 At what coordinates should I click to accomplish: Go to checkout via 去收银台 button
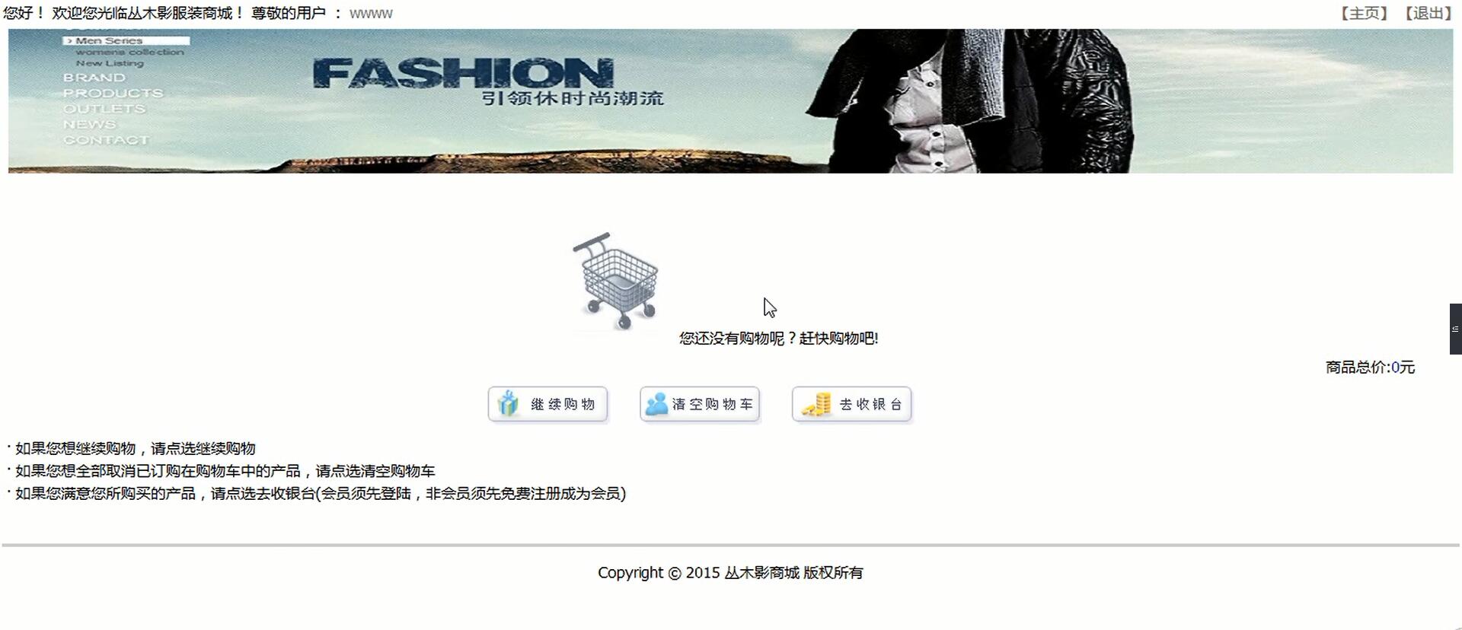pyautogui.click(x=851, y=404)
